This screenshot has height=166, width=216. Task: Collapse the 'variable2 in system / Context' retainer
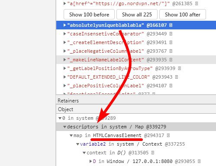click(77, 144)
